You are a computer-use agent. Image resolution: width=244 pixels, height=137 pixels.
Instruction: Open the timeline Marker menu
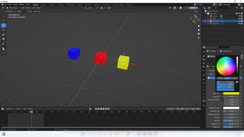[30, 109]
